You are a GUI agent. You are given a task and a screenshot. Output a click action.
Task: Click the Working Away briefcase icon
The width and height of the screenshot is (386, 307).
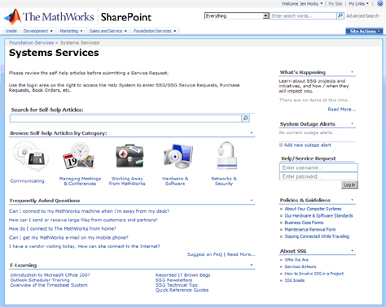pyautogui.click(x=129, y=156)
